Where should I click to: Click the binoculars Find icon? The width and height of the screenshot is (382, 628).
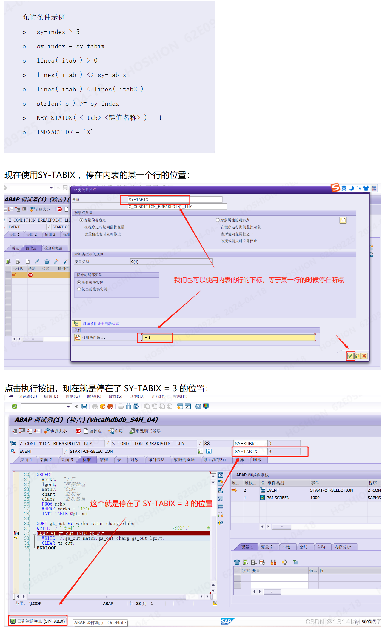tap(128, 406)
